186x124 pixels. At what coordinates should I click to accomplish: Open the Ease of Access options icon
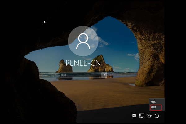click(149, 116)
